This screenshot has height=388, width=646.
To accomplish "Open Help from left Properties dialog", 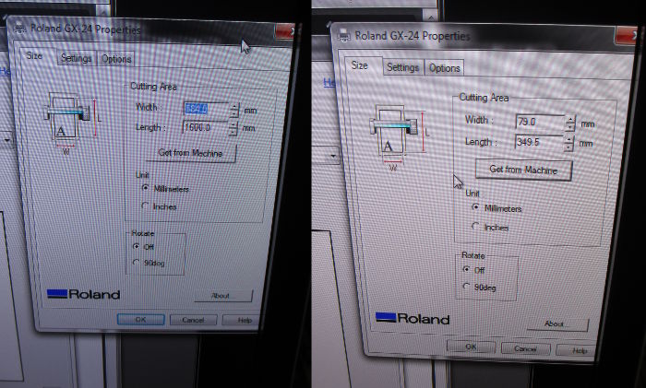I will pyautogui.click(x=242, y=320).
